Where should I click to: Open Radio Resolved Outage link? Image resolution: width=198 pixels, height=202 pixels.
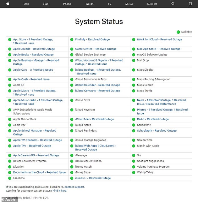[153, 119]
